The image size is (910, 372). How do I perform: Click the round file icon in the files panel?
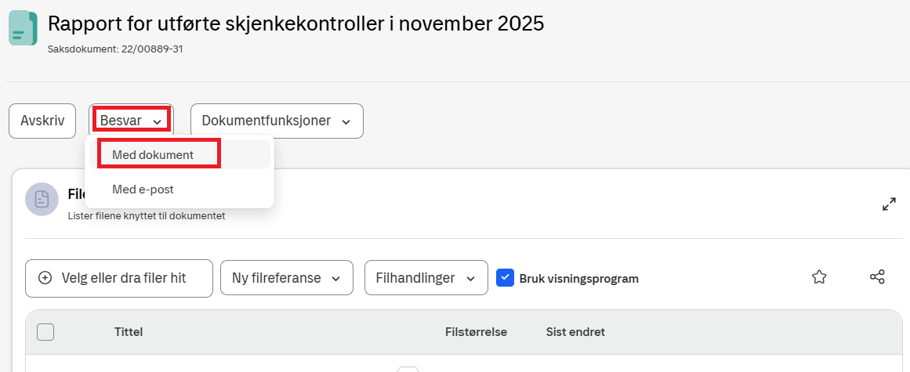(x=42, y=199)
